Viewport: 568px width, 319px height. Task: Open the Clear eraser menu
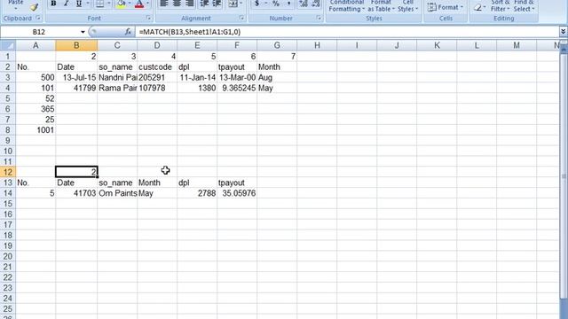point(479,7)
